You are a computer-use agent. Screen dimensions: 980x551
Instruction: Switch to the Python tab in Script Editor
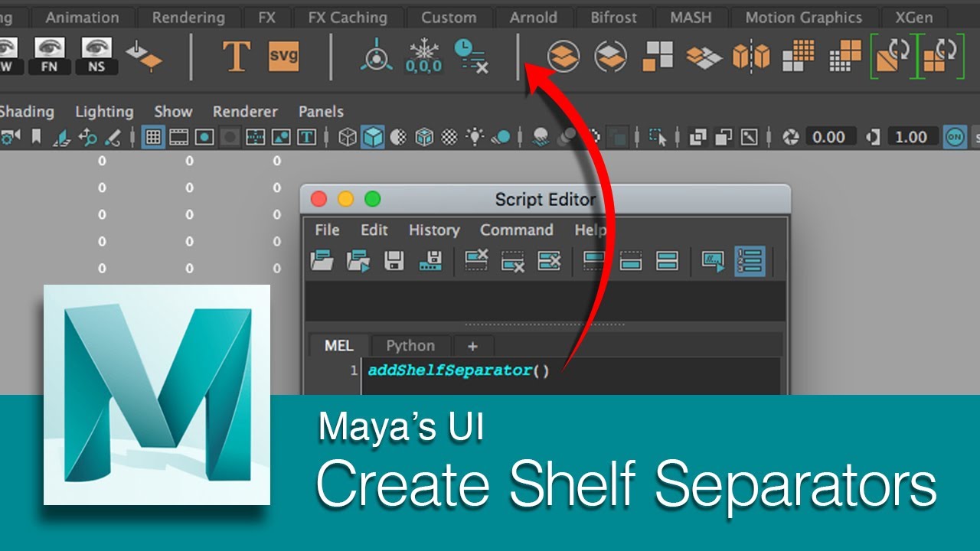(x=410, y=346)
